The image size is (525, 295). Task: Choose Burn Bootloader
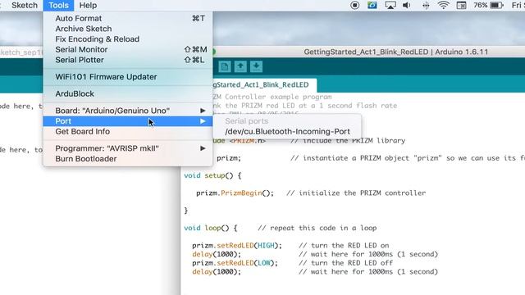(128, 159)
